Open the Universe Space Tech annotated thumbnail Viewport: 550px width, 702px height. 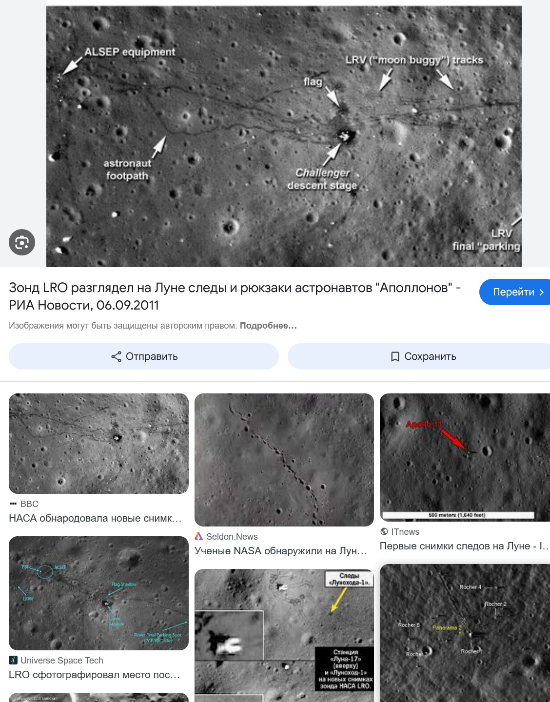98,593
